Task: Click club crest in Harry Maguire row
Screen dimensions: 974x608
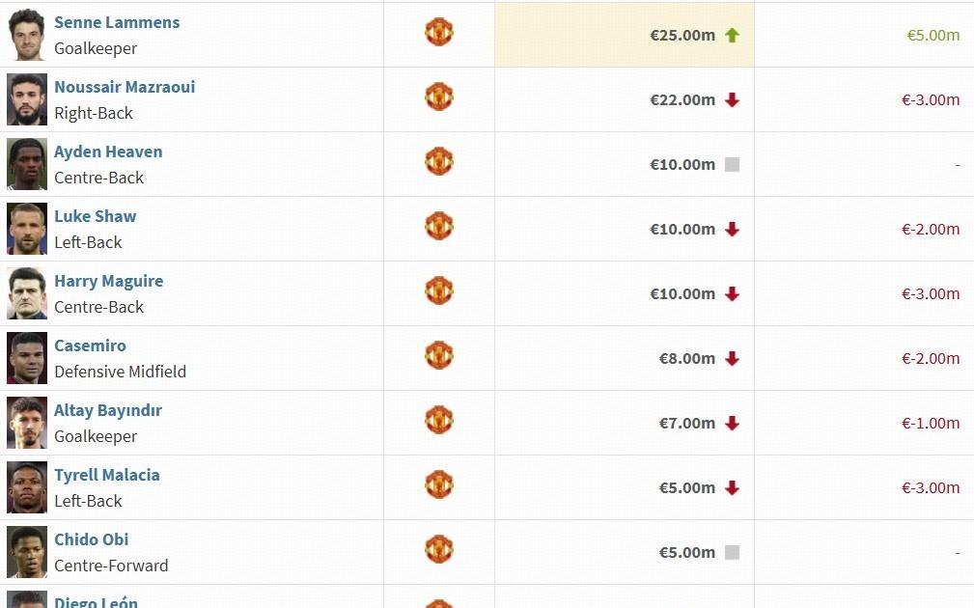Action: (x=439, y=290)
